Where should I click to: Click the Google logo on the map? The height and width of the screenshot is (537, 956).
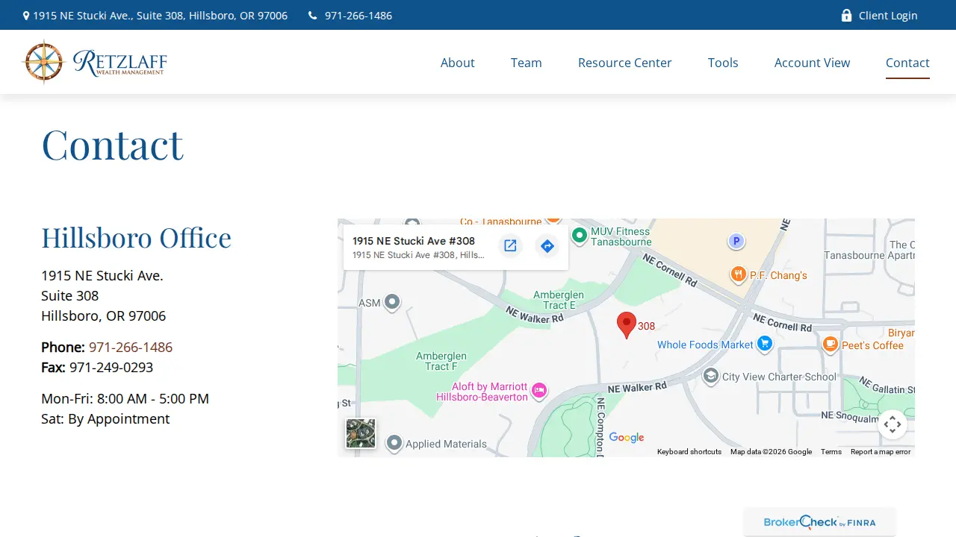click(x=627, y=438)
